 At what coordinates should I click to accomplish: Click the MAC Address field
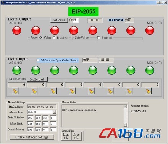(42, 107)
